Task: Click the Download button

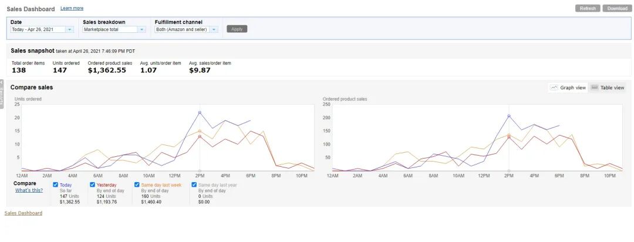Action: (x=617, y=8)
